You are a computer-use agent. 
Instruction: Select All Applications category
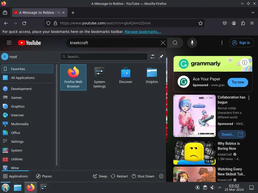point(27,78)
